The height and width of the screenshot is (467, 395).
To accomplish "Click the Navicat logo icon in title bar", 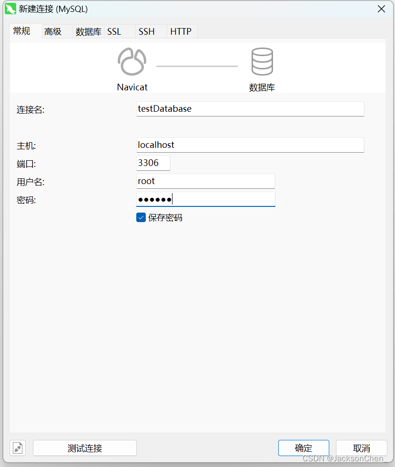I will 10,9.
